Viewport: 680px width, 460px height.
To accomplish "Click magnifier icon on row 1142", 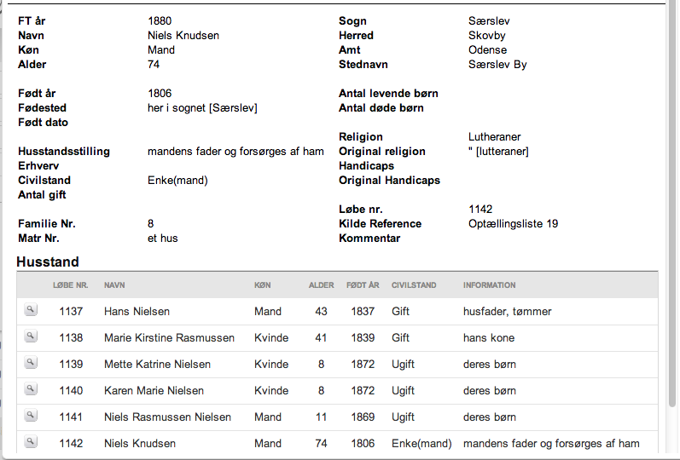I will [31, 442].
